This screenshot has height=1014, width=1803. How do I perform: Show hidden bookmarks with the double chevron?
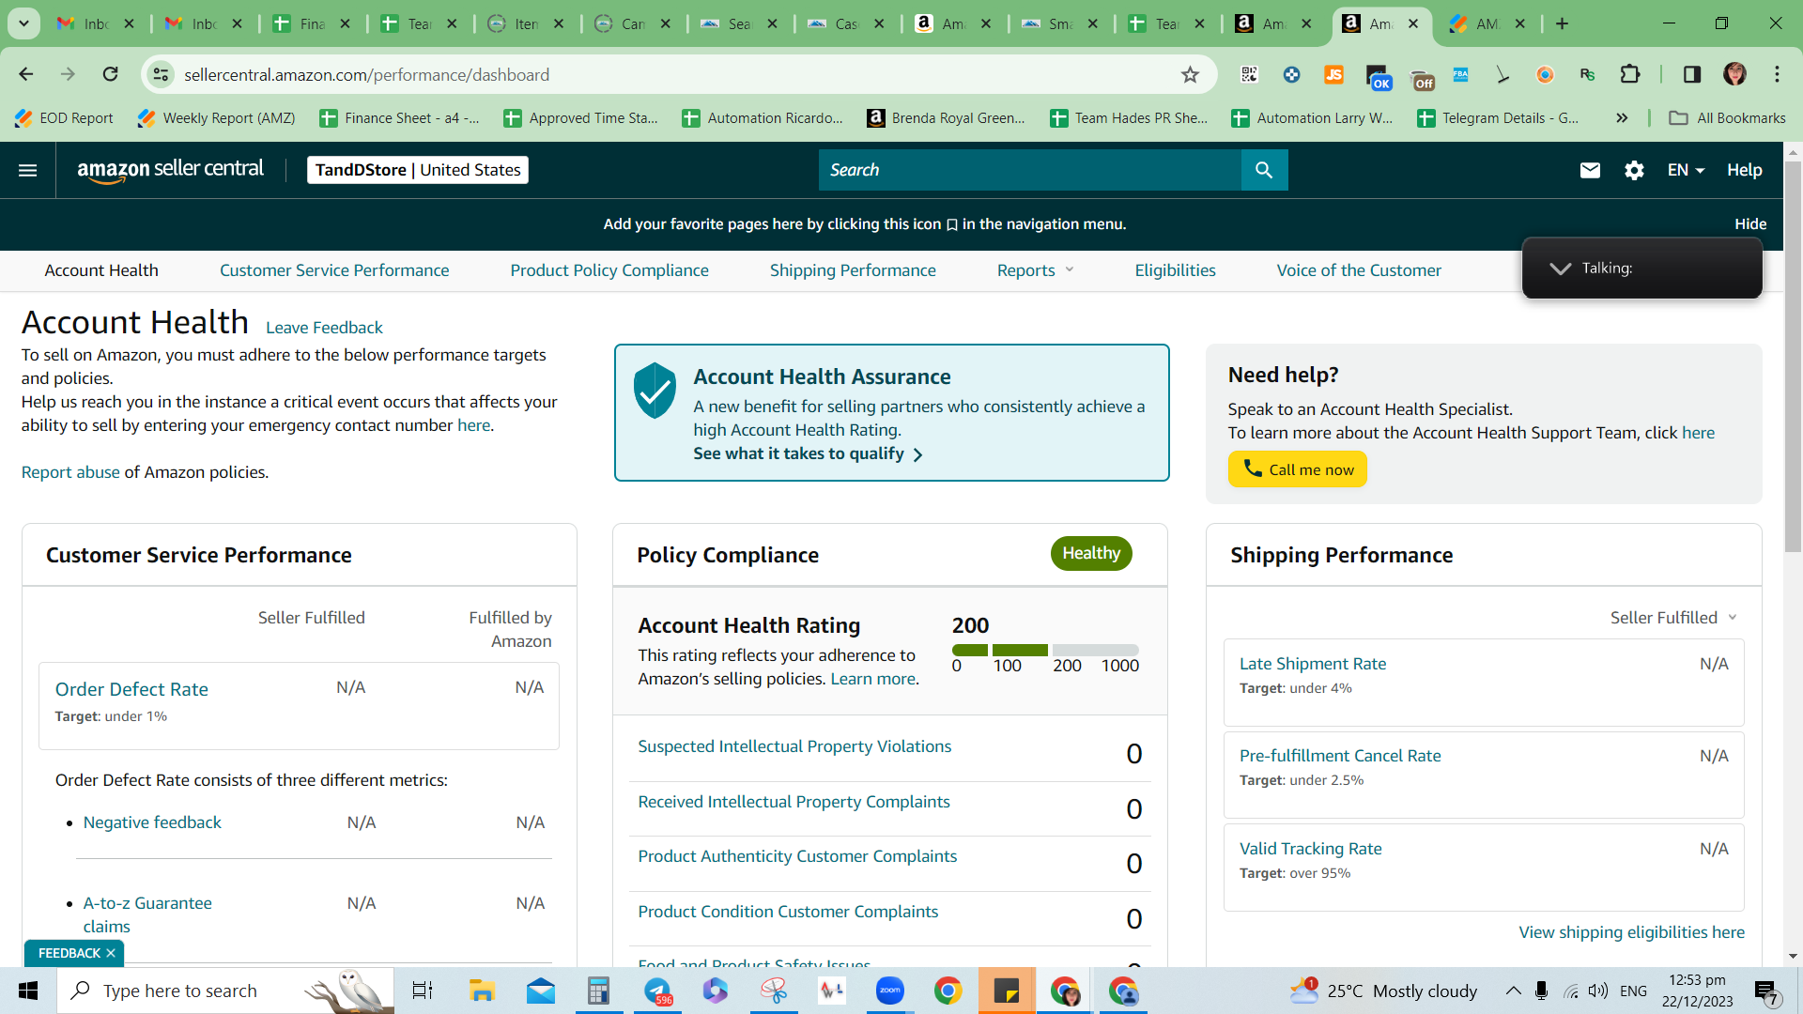[1622, 117]
